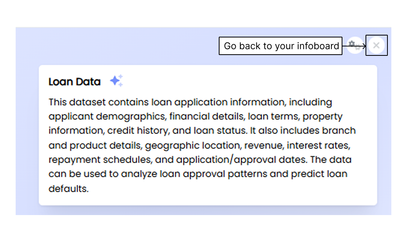This screenshot has width=407, height=242.
Task: Click the blue AI sparkle icon
Action: coord(116,81)
